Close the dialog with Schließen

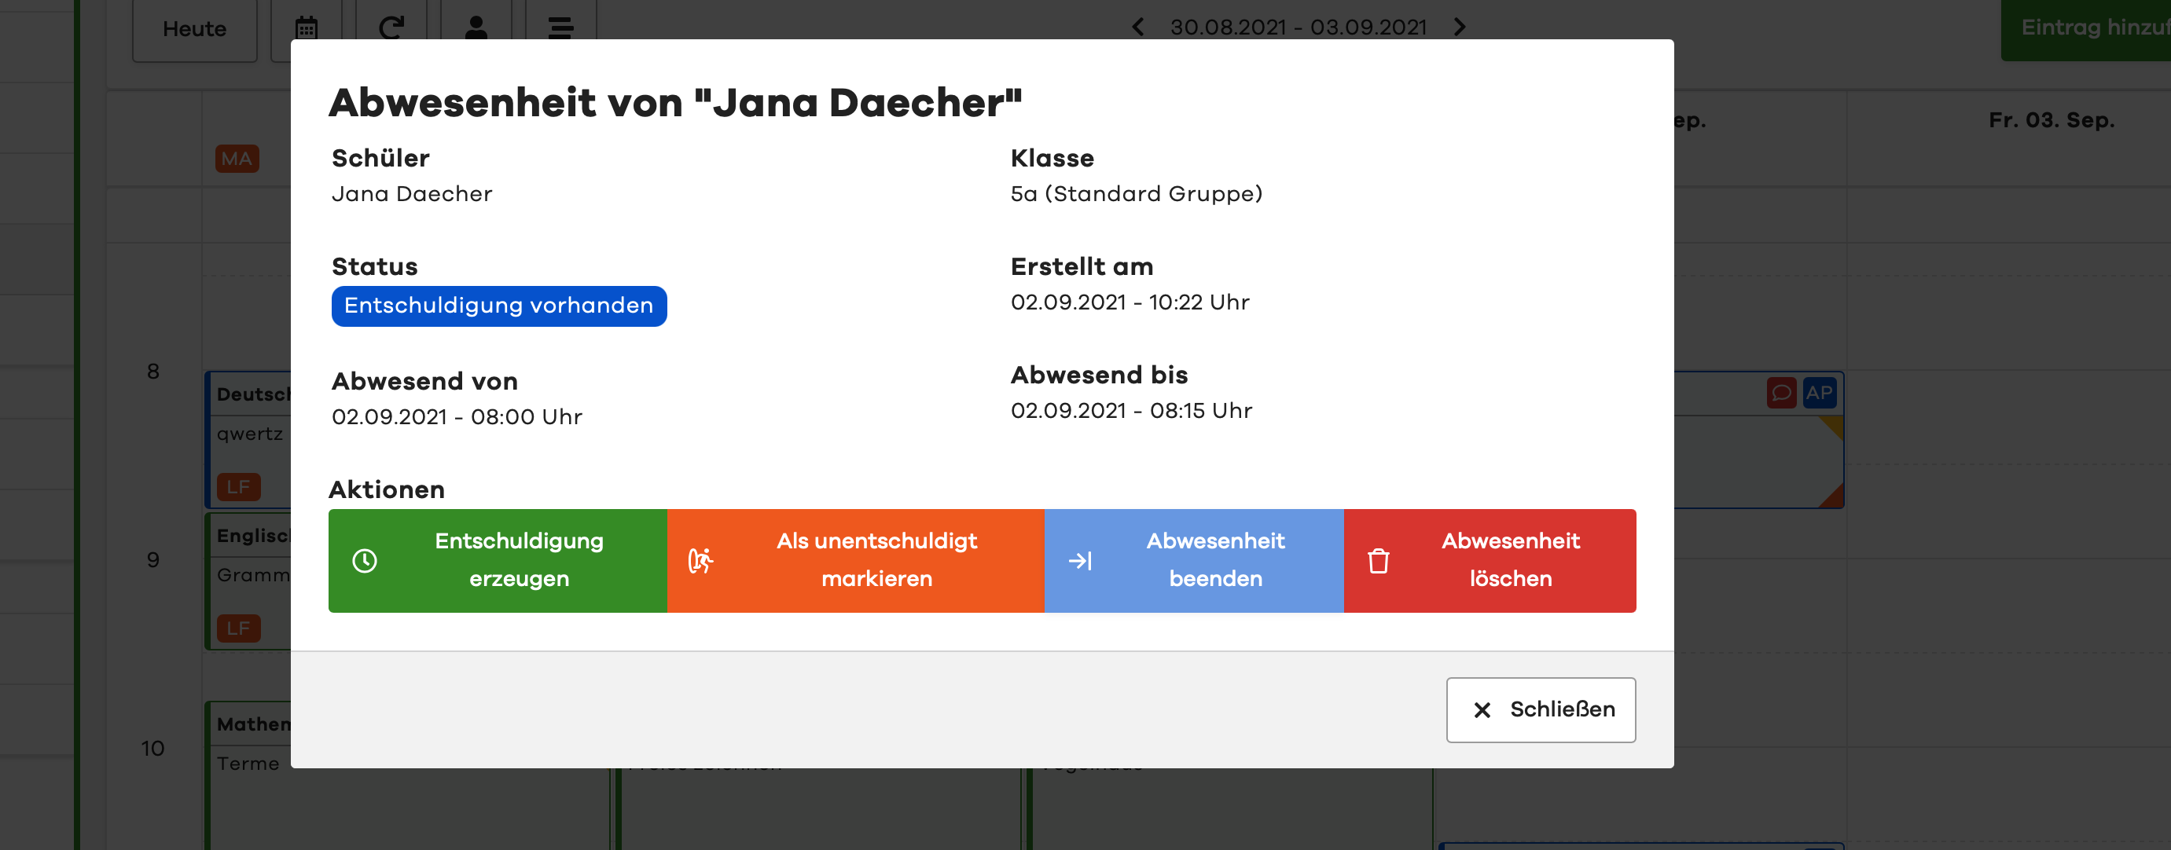point(1541,709)
